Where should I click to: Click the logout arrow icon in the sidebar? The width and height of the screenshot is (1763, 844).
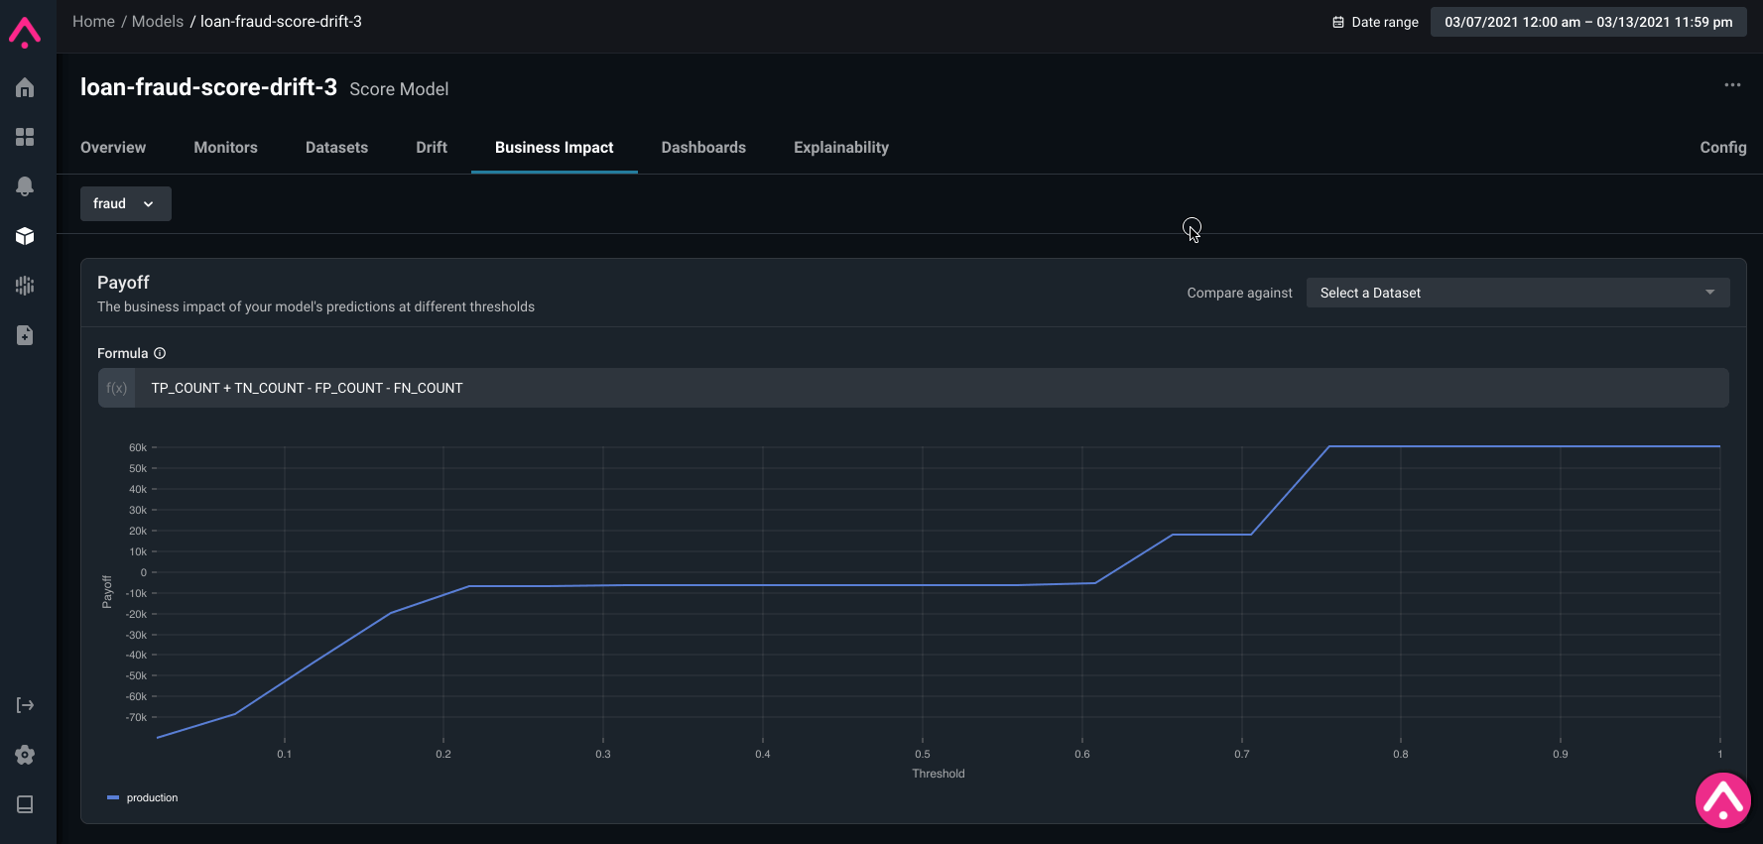(25, 705)
